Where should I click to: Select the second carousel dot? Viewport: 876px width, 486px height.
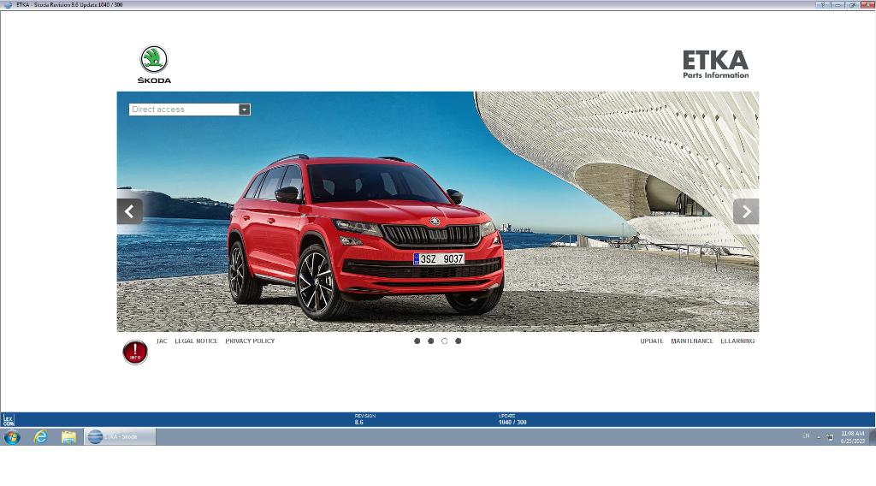(x=430, y=341)
